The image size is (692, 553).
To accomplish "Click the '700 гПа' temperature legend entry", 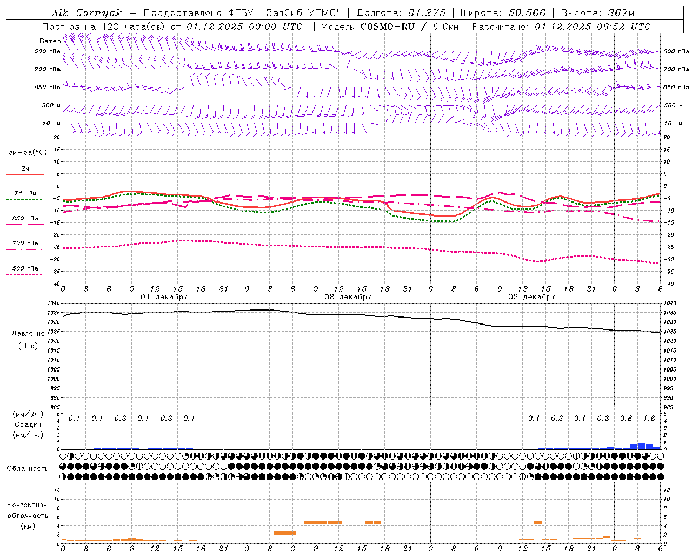I will tap(25, 245).
